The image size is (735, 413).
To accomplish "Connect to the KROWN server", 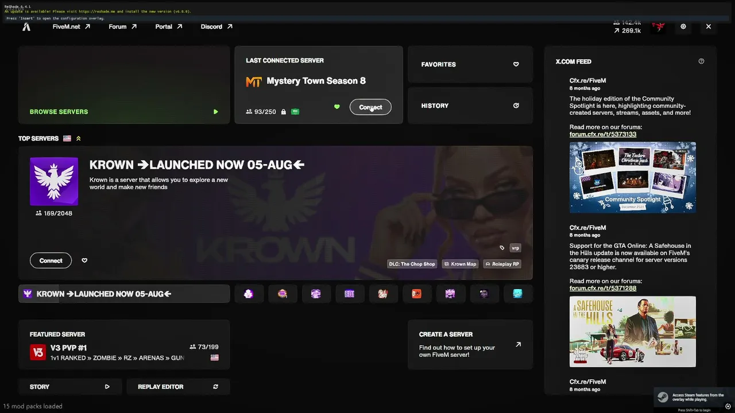I will point(51,260).
